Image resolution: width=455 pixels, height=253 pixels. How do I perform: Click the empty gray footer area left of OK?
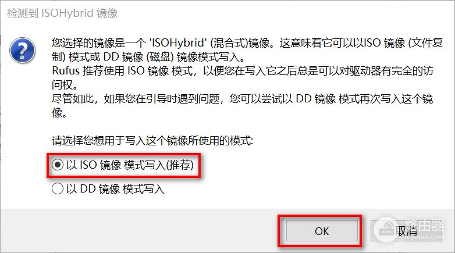pos(139,231)
